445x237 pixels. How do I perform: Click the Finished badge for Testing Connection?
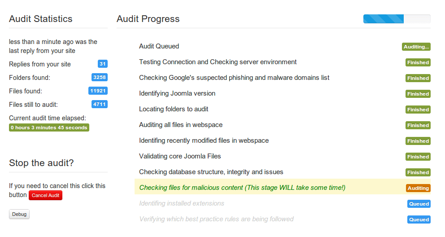418,62
